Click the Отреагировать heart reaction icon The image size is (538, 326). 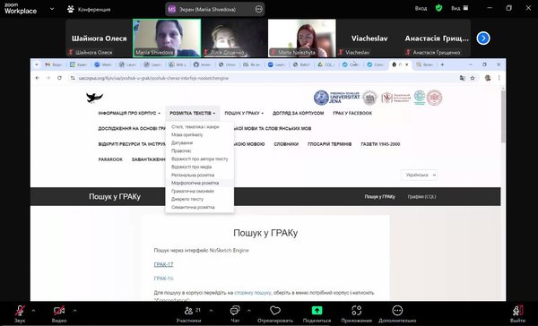pyautogui.click(x=275, y=311)
